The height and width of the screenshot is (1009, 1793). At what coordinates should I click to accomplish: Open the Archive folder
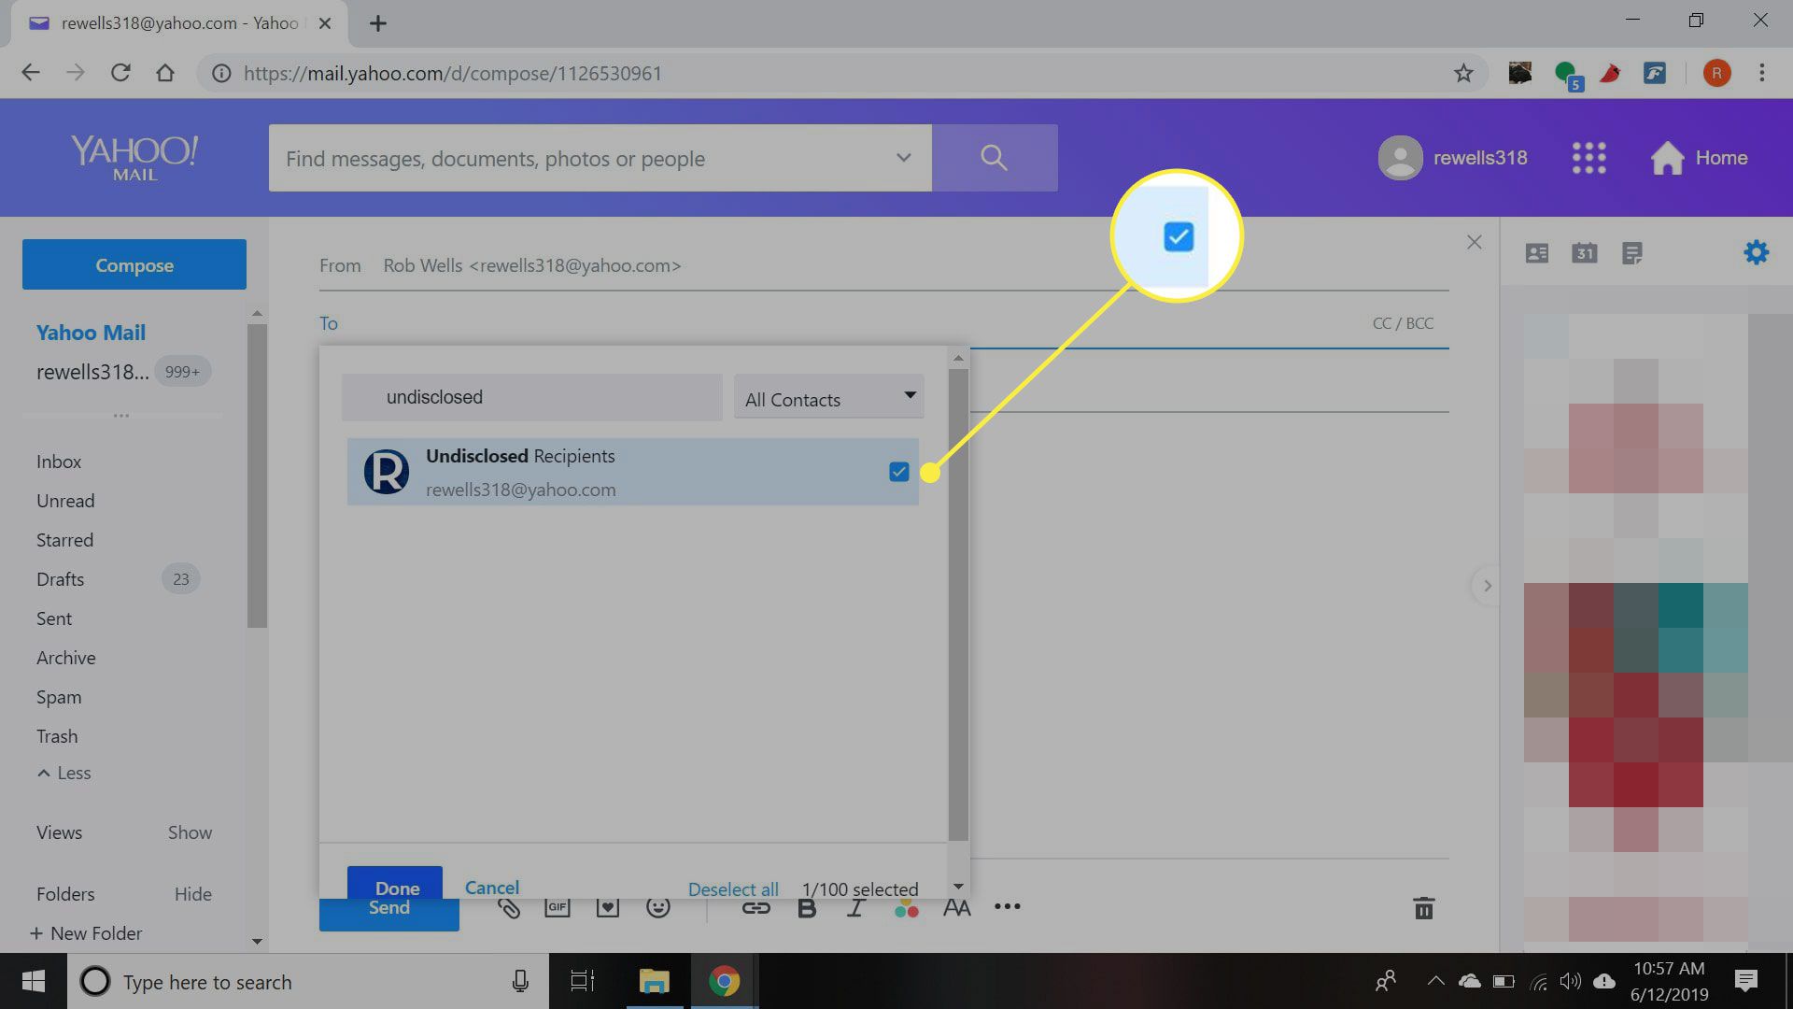pyautogui.click(x=65, y=658)
